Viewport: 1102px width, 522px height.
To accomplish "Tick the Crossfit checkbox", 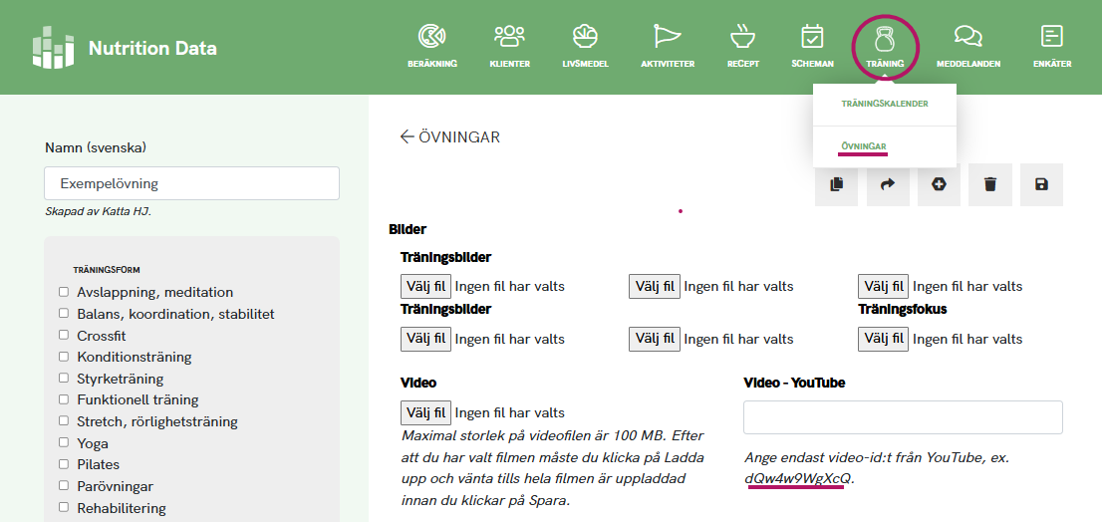I will (x=64, y=336).
